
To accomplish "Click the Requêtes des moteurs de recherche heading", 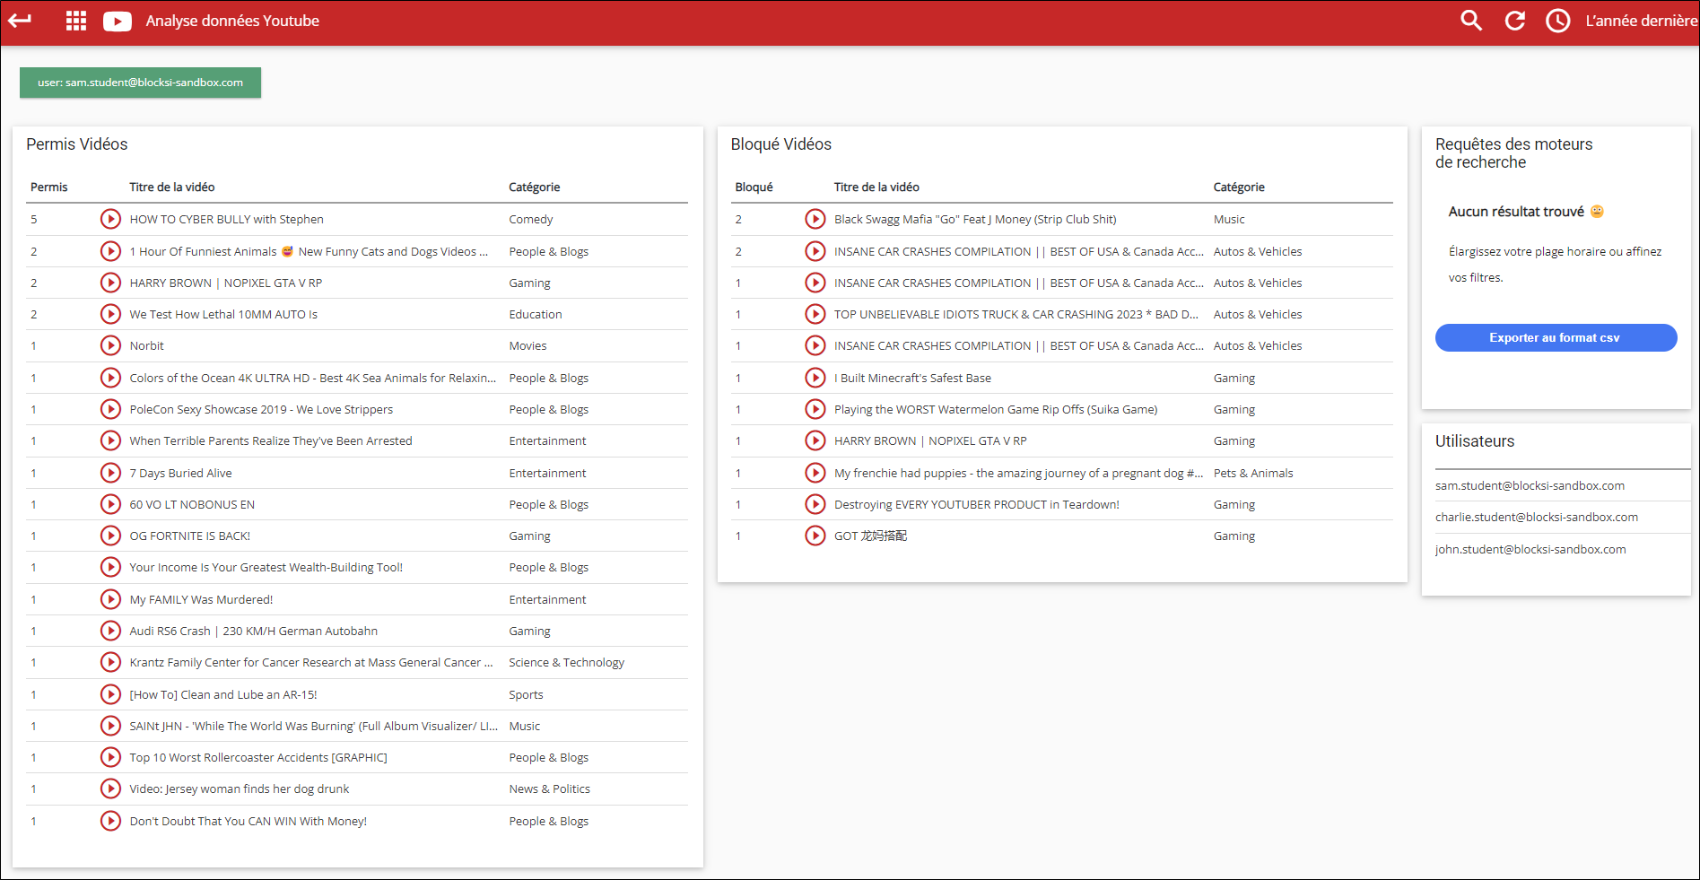I will pos(1514,153).
